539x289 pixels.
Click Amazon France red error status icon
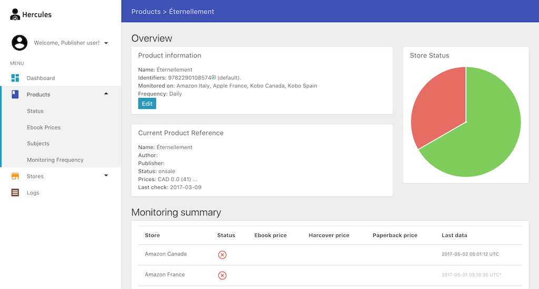point(222,275)
